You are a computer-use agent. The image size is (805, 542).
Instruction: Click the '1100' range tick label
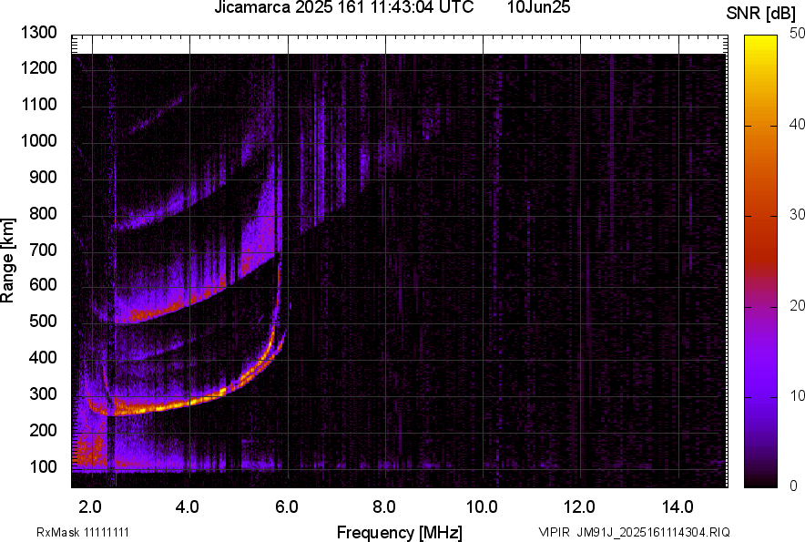coord(38,104)
